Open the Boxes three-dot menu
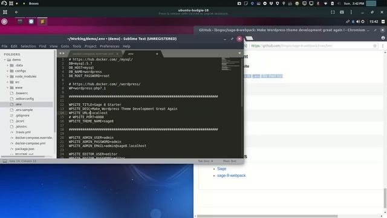Image resolution: width=387 pixels, height=218 pixels. pyautogui.click(x=351, y=12)
